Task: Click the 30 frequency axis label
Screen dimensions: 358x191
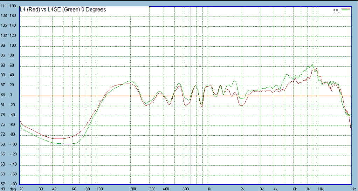Action: coord(41,189)
